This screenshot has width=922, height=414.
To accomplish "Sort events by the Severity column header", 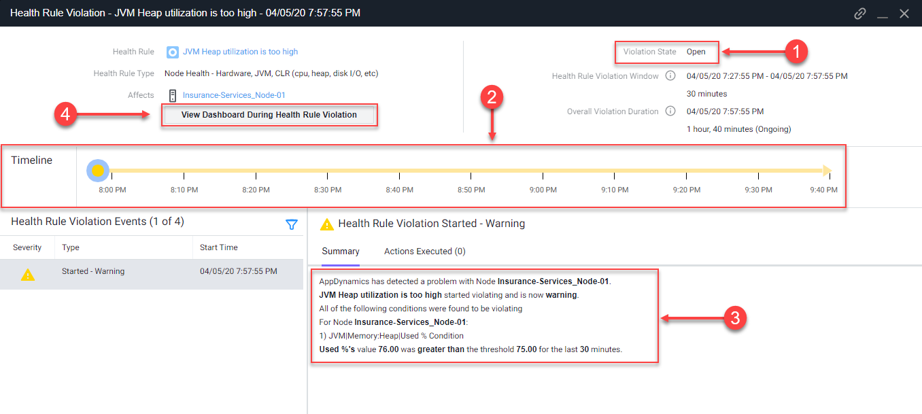I will tap(27, 247).
